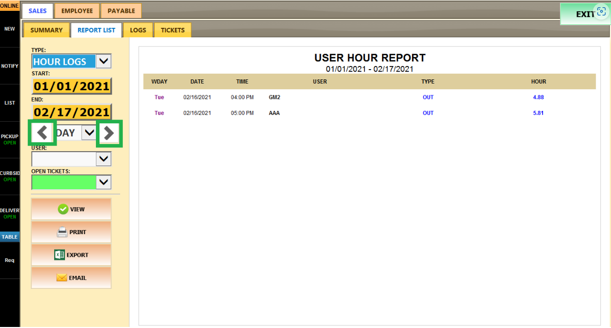Click the EXIT button
Image resolution: width=611 pixels, height=328 pixels.
pyautogui.click(x=585, y=14)
